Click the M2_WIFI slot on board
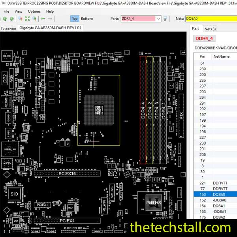 pyautogui.click(x=104, y=206)
